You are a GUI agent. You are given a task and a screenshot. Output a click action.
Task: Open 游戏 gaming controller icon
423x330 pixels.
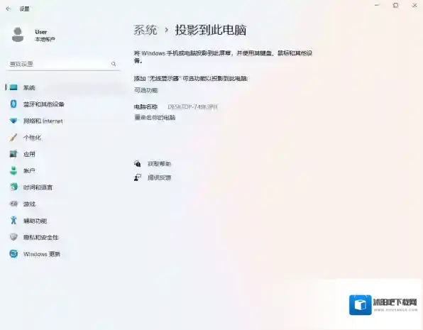13,204
